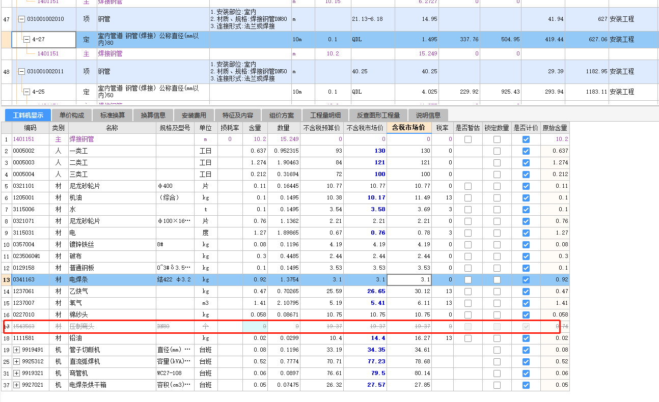This screenshot has width=659, height=402.
Task: Click market price 5.41 for 氧气
Action: click(x=378, y=303)
